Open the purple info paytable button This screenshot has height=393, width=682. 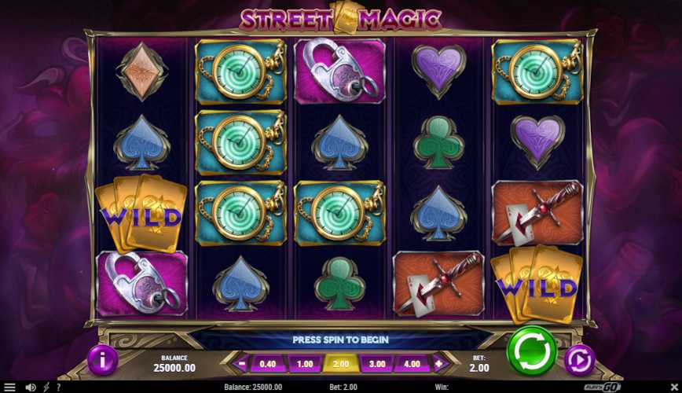[103, 360]
